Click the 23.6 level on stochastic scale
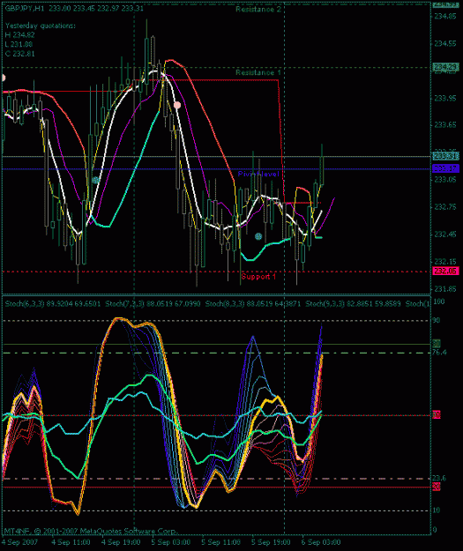Image resolution: width=463 pixels, height=551 pixels. click(x=439, y=478)
